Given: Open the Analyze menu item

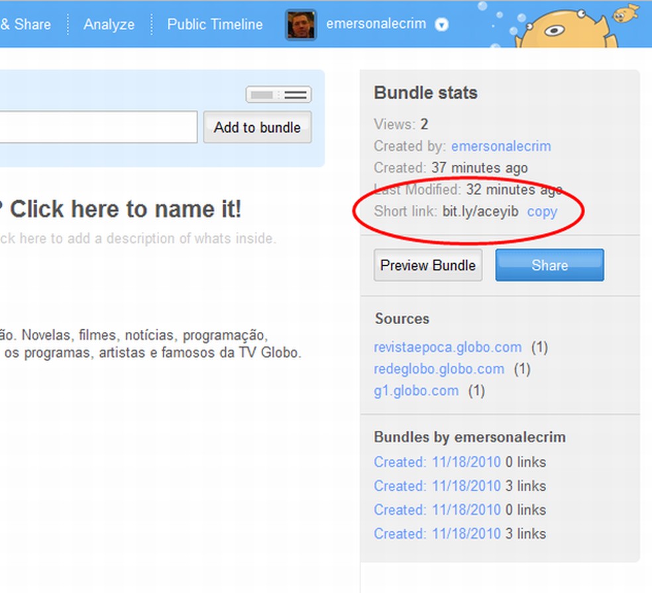Looking at the screenshot, I should click(108, 25).
